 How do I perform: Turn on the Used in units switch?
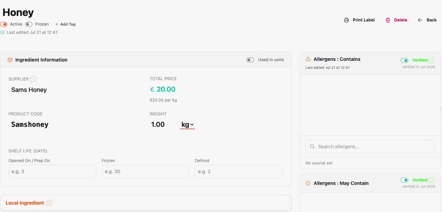[x=250, y=60]
